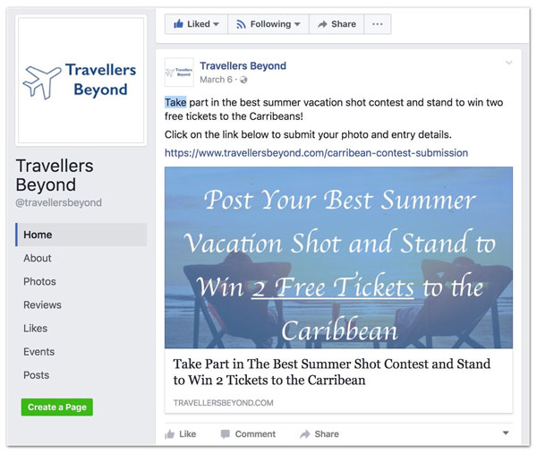Click the globe privacy icon near March 6

(243, 80)
